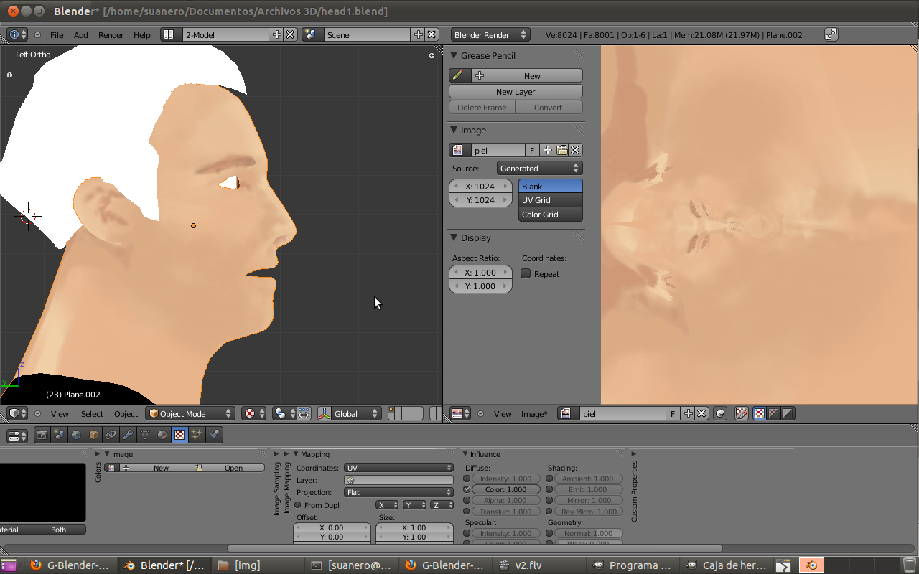Click the New Layer button
Image resolution: width=919 pixels, height=574 pixels.
click(x=516, y=92)
